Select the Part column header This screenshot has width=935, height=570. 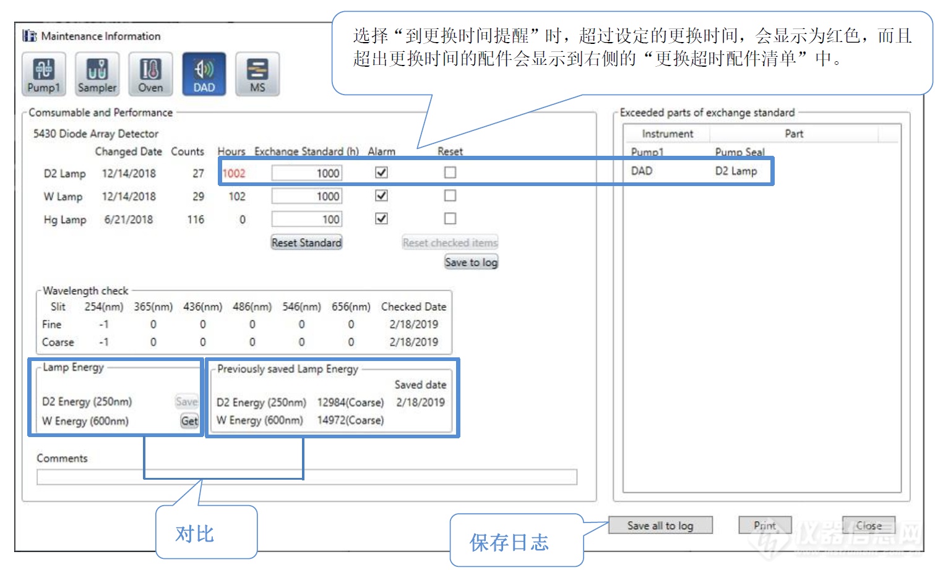coord(794,134)
